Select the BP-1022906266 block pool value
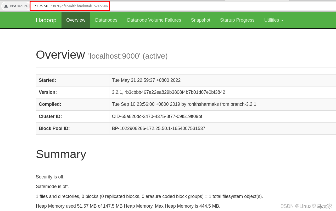The height and width of the screenshot is (211, 336). click(x=159, y=128)
